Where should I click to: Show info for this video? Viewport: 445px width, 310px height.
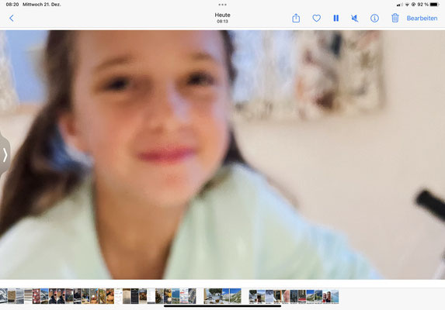(374, 19)
